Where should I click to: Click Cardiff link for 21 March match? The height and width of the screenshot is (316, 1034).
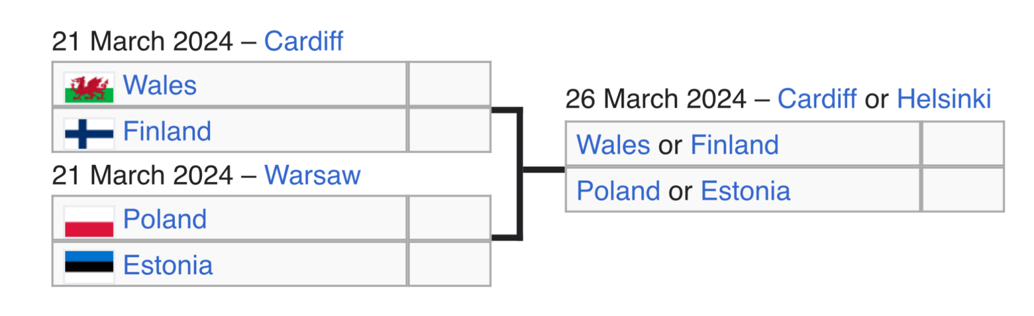point(303,42)
